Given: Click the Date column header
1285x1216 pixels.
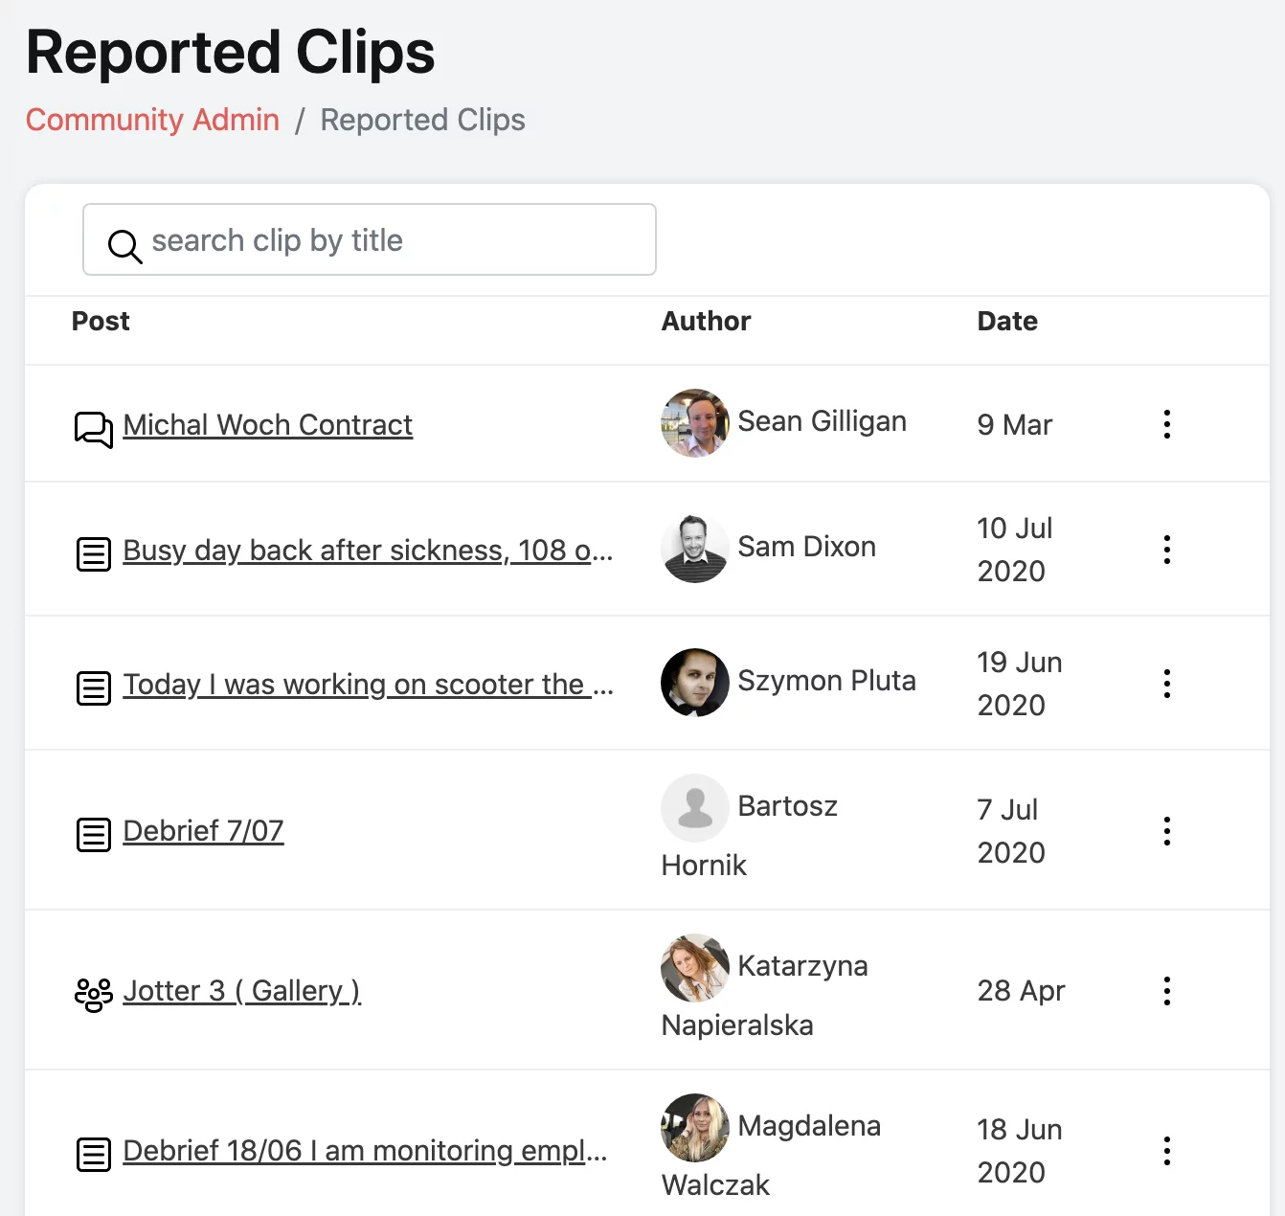Looking at the screenshot, I should coord(1007,322).
